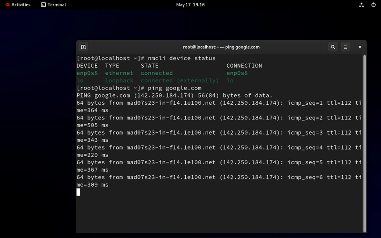
Task: Click the 'nmcli device status' command text
Action: (x=182, y=58)
